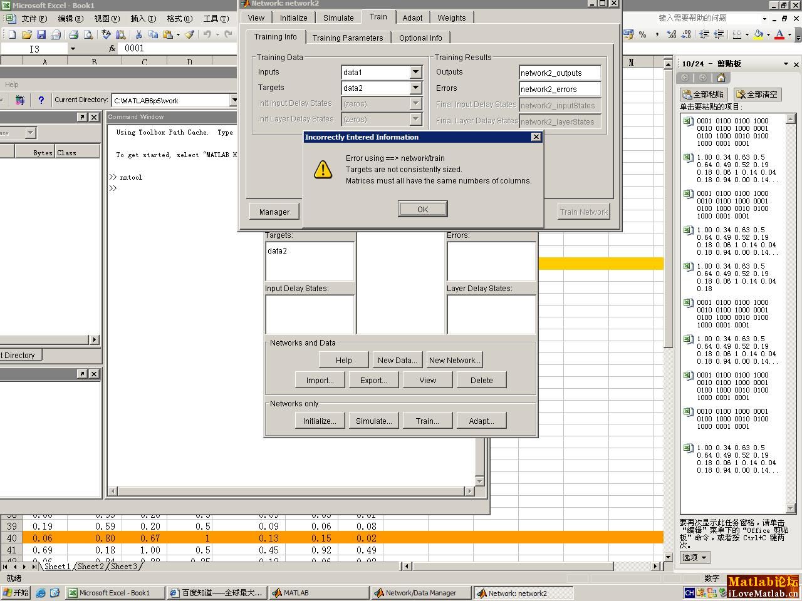Click the Decrease Decimal icon

pyautogui.click(x=687, y=34)
